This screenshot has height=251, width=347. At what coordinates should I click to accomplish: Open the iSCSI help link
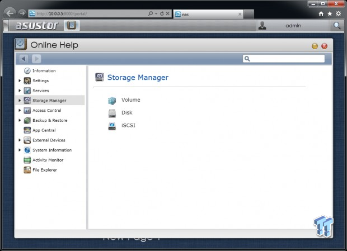pyautogui.click(x=128, y=125)
